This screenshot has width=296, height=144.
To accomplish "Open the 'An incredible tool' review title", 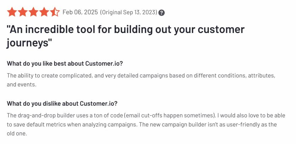I will [x=126, y=36].
